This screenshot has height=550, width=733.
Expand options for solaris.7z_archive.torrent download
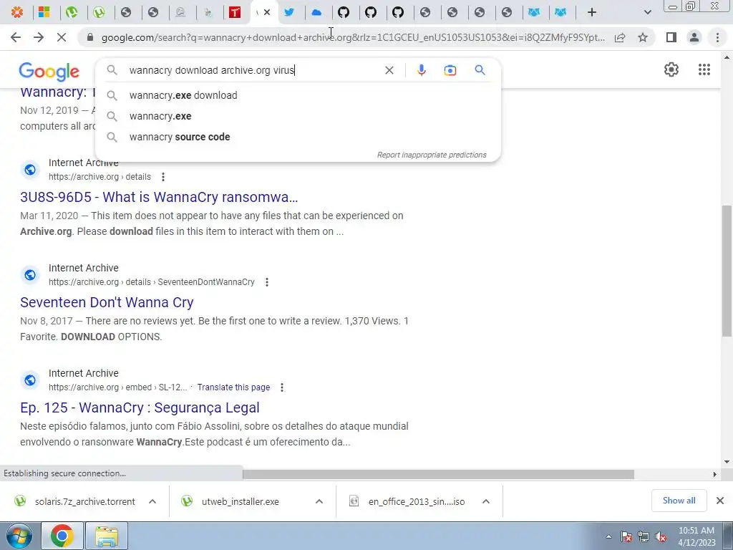pos(152,501)
